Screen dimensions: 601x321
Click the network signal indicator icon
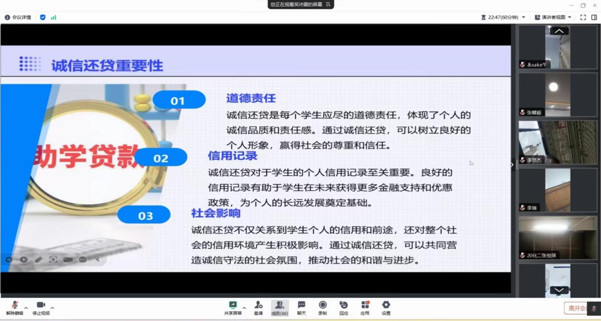coord(53,17)
